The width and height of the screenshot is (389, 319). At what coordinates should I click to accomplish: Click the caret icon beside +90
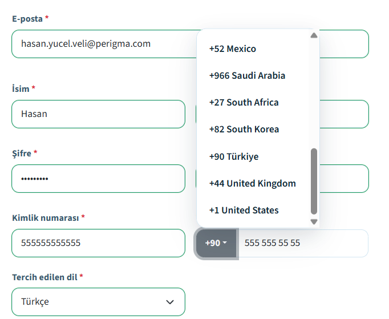click(x=225, y=243)
